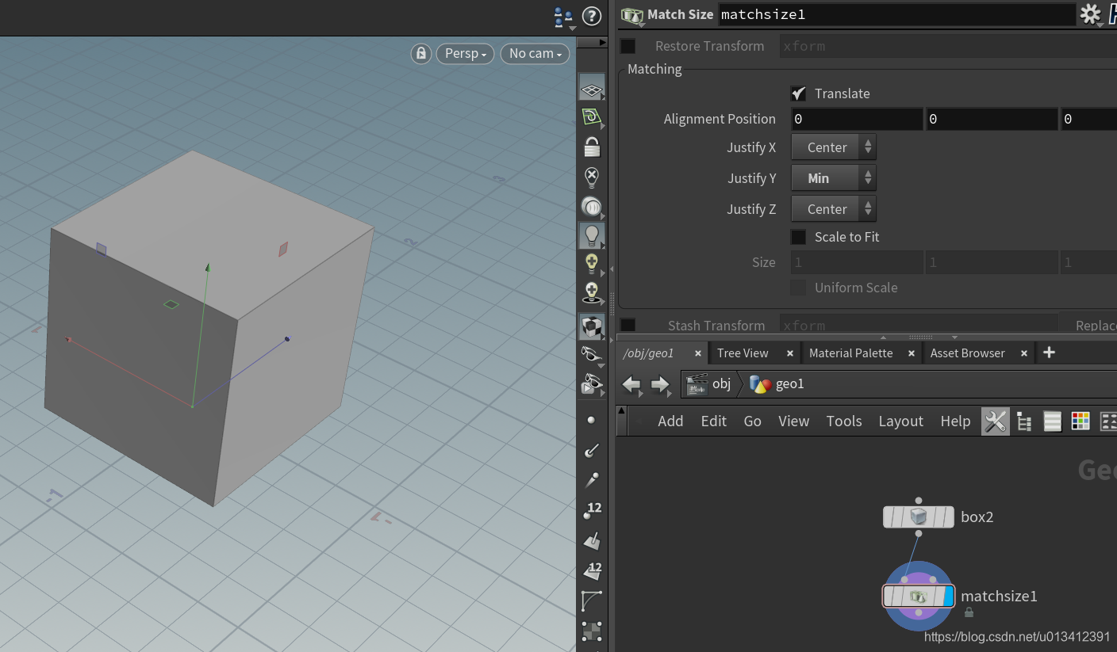1117x652 pixels.
Task: Open the Justify Z Center dropdown
Action: coord(834,209)
